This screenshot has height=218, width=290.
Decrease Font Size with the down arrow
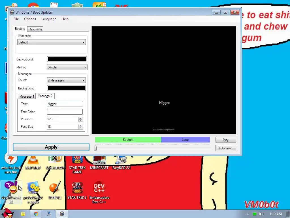[x=80, y=128]
